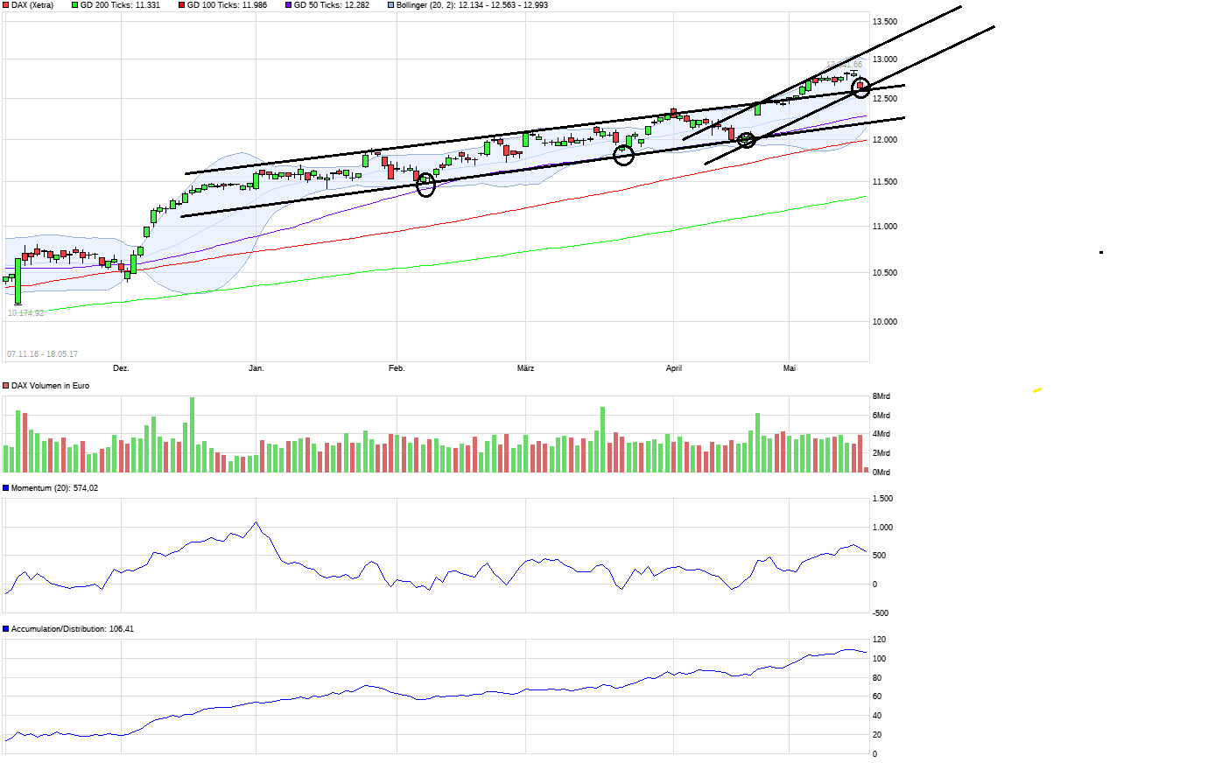1208x763 pixels.
Task: Click the "13.500" price axis label
Action: tap(884, 22)
